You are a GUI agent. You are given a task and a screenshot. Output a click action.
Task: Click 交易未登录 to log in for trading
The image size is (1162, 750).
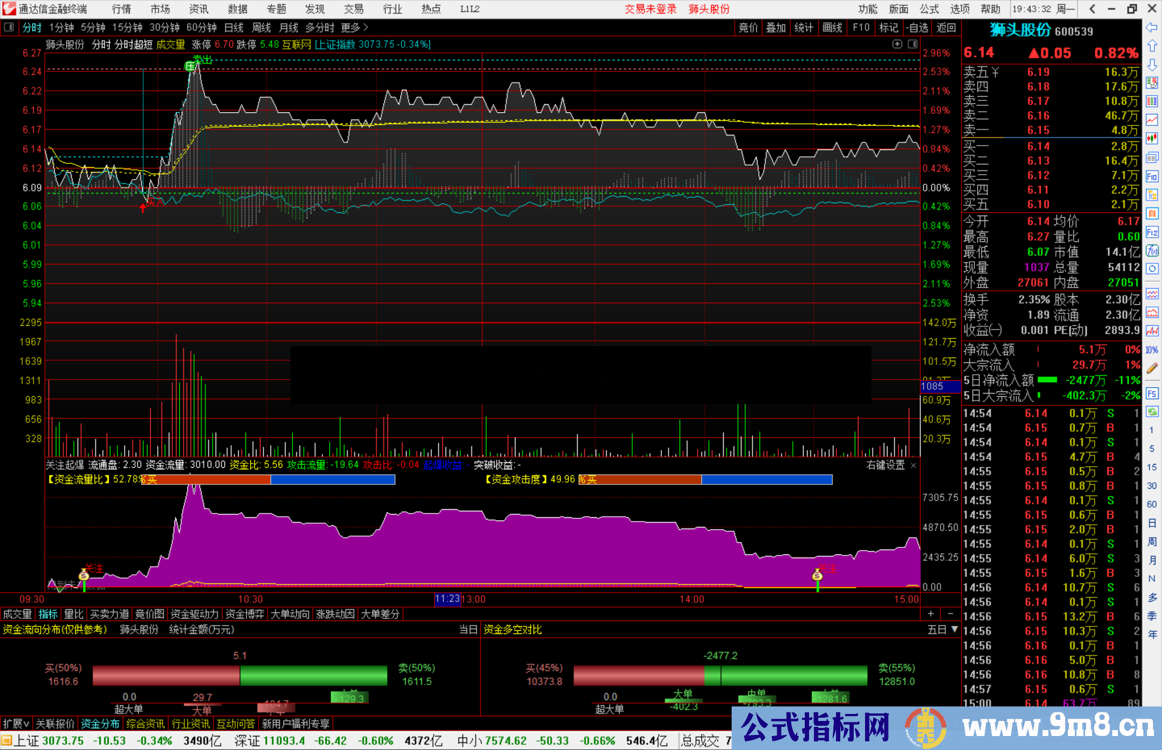(x=650, y=9)
